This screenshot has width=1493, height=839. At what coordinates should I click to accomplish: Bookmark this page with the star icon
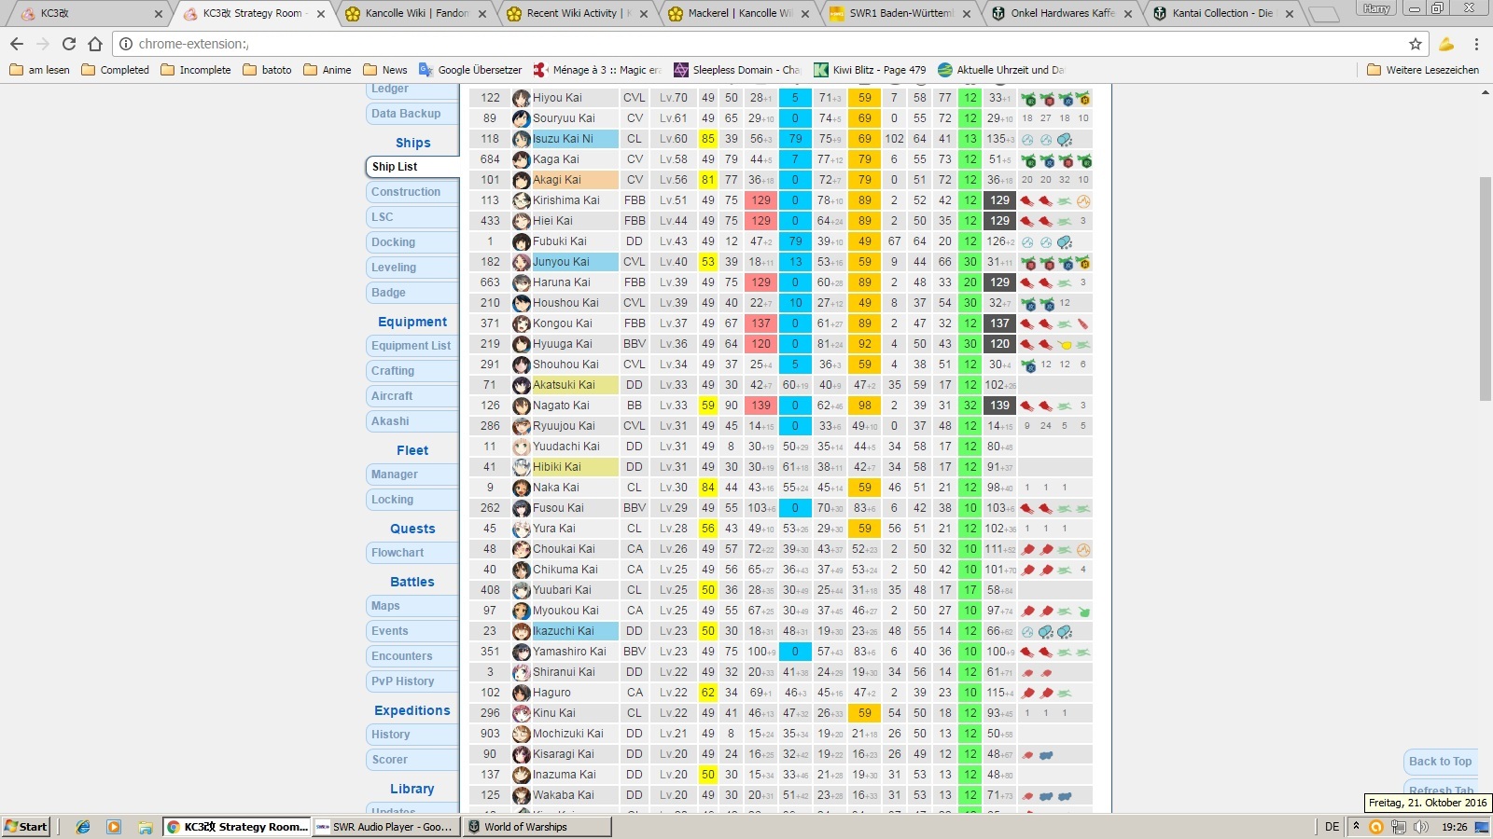click(1415, 44)
